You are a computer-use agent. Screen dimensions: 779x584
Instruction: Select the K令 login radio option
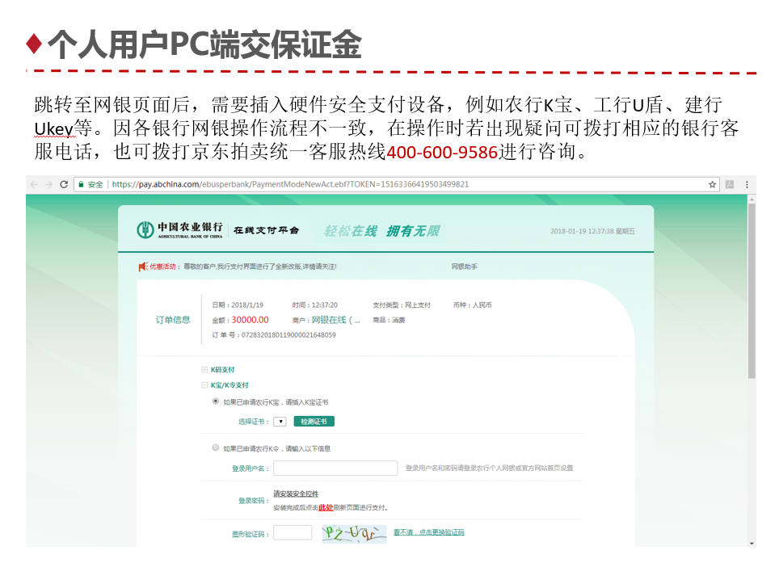pyautogui.click(x=216, y=447)
